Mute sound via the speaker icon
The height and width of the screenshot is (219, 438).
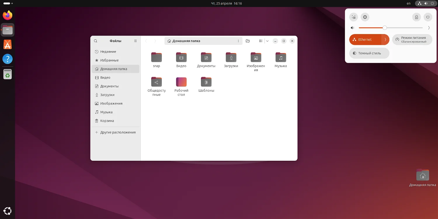tap(352, 28)
